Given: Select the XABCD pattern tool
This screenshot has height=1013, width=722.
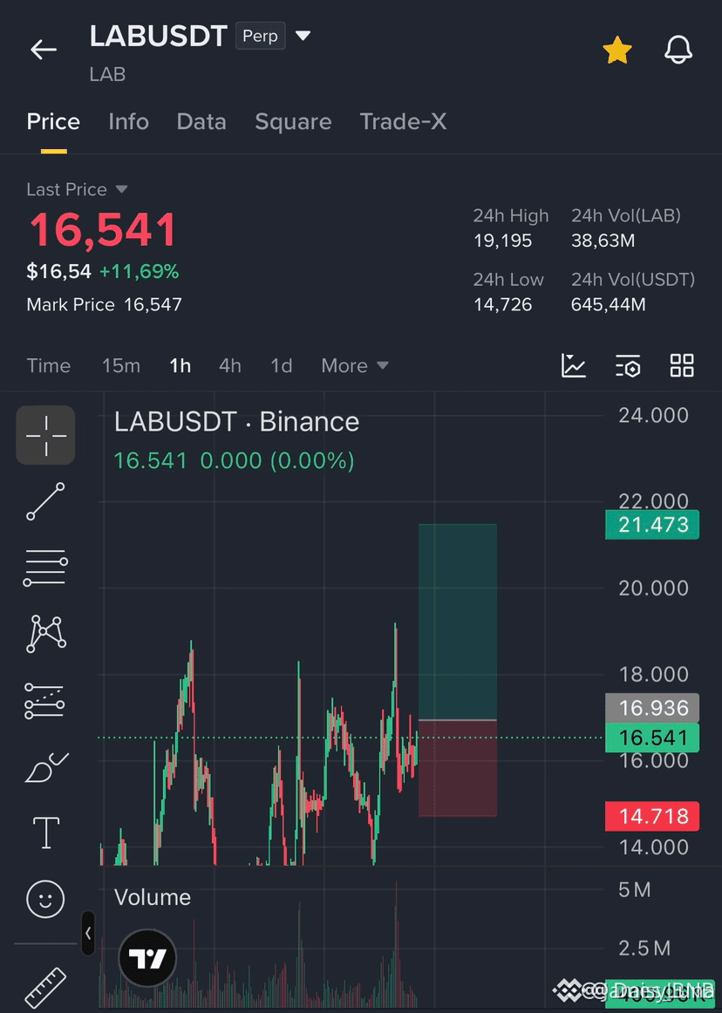Looking at the screenshot, I should point(45,634).
